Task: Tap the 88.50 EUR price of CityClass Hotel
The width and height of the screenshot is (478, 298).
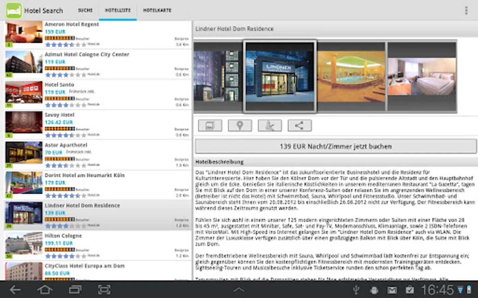Action: 57,273
